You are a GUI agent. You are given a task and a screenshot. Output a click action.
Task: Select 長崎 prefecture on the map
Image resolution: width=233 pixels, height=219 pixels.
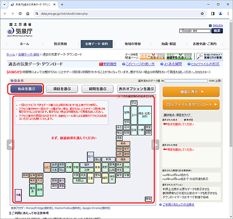(x=25, y=175)
